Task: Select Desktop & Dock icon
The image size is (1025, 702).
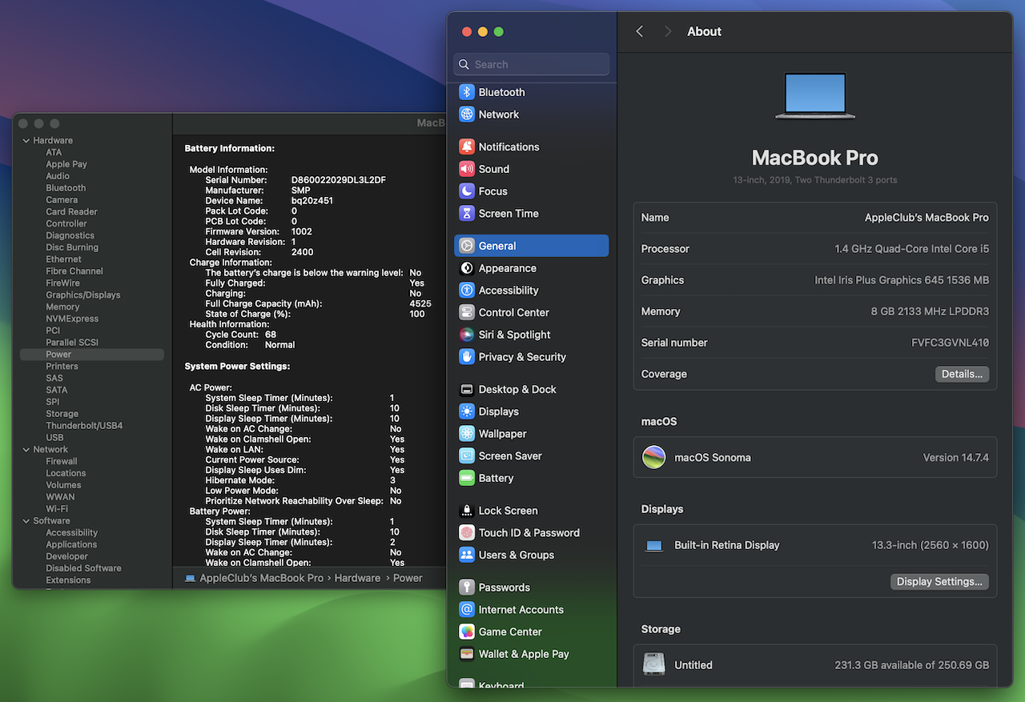Action: pyautogui.click(x=467, y=389)
